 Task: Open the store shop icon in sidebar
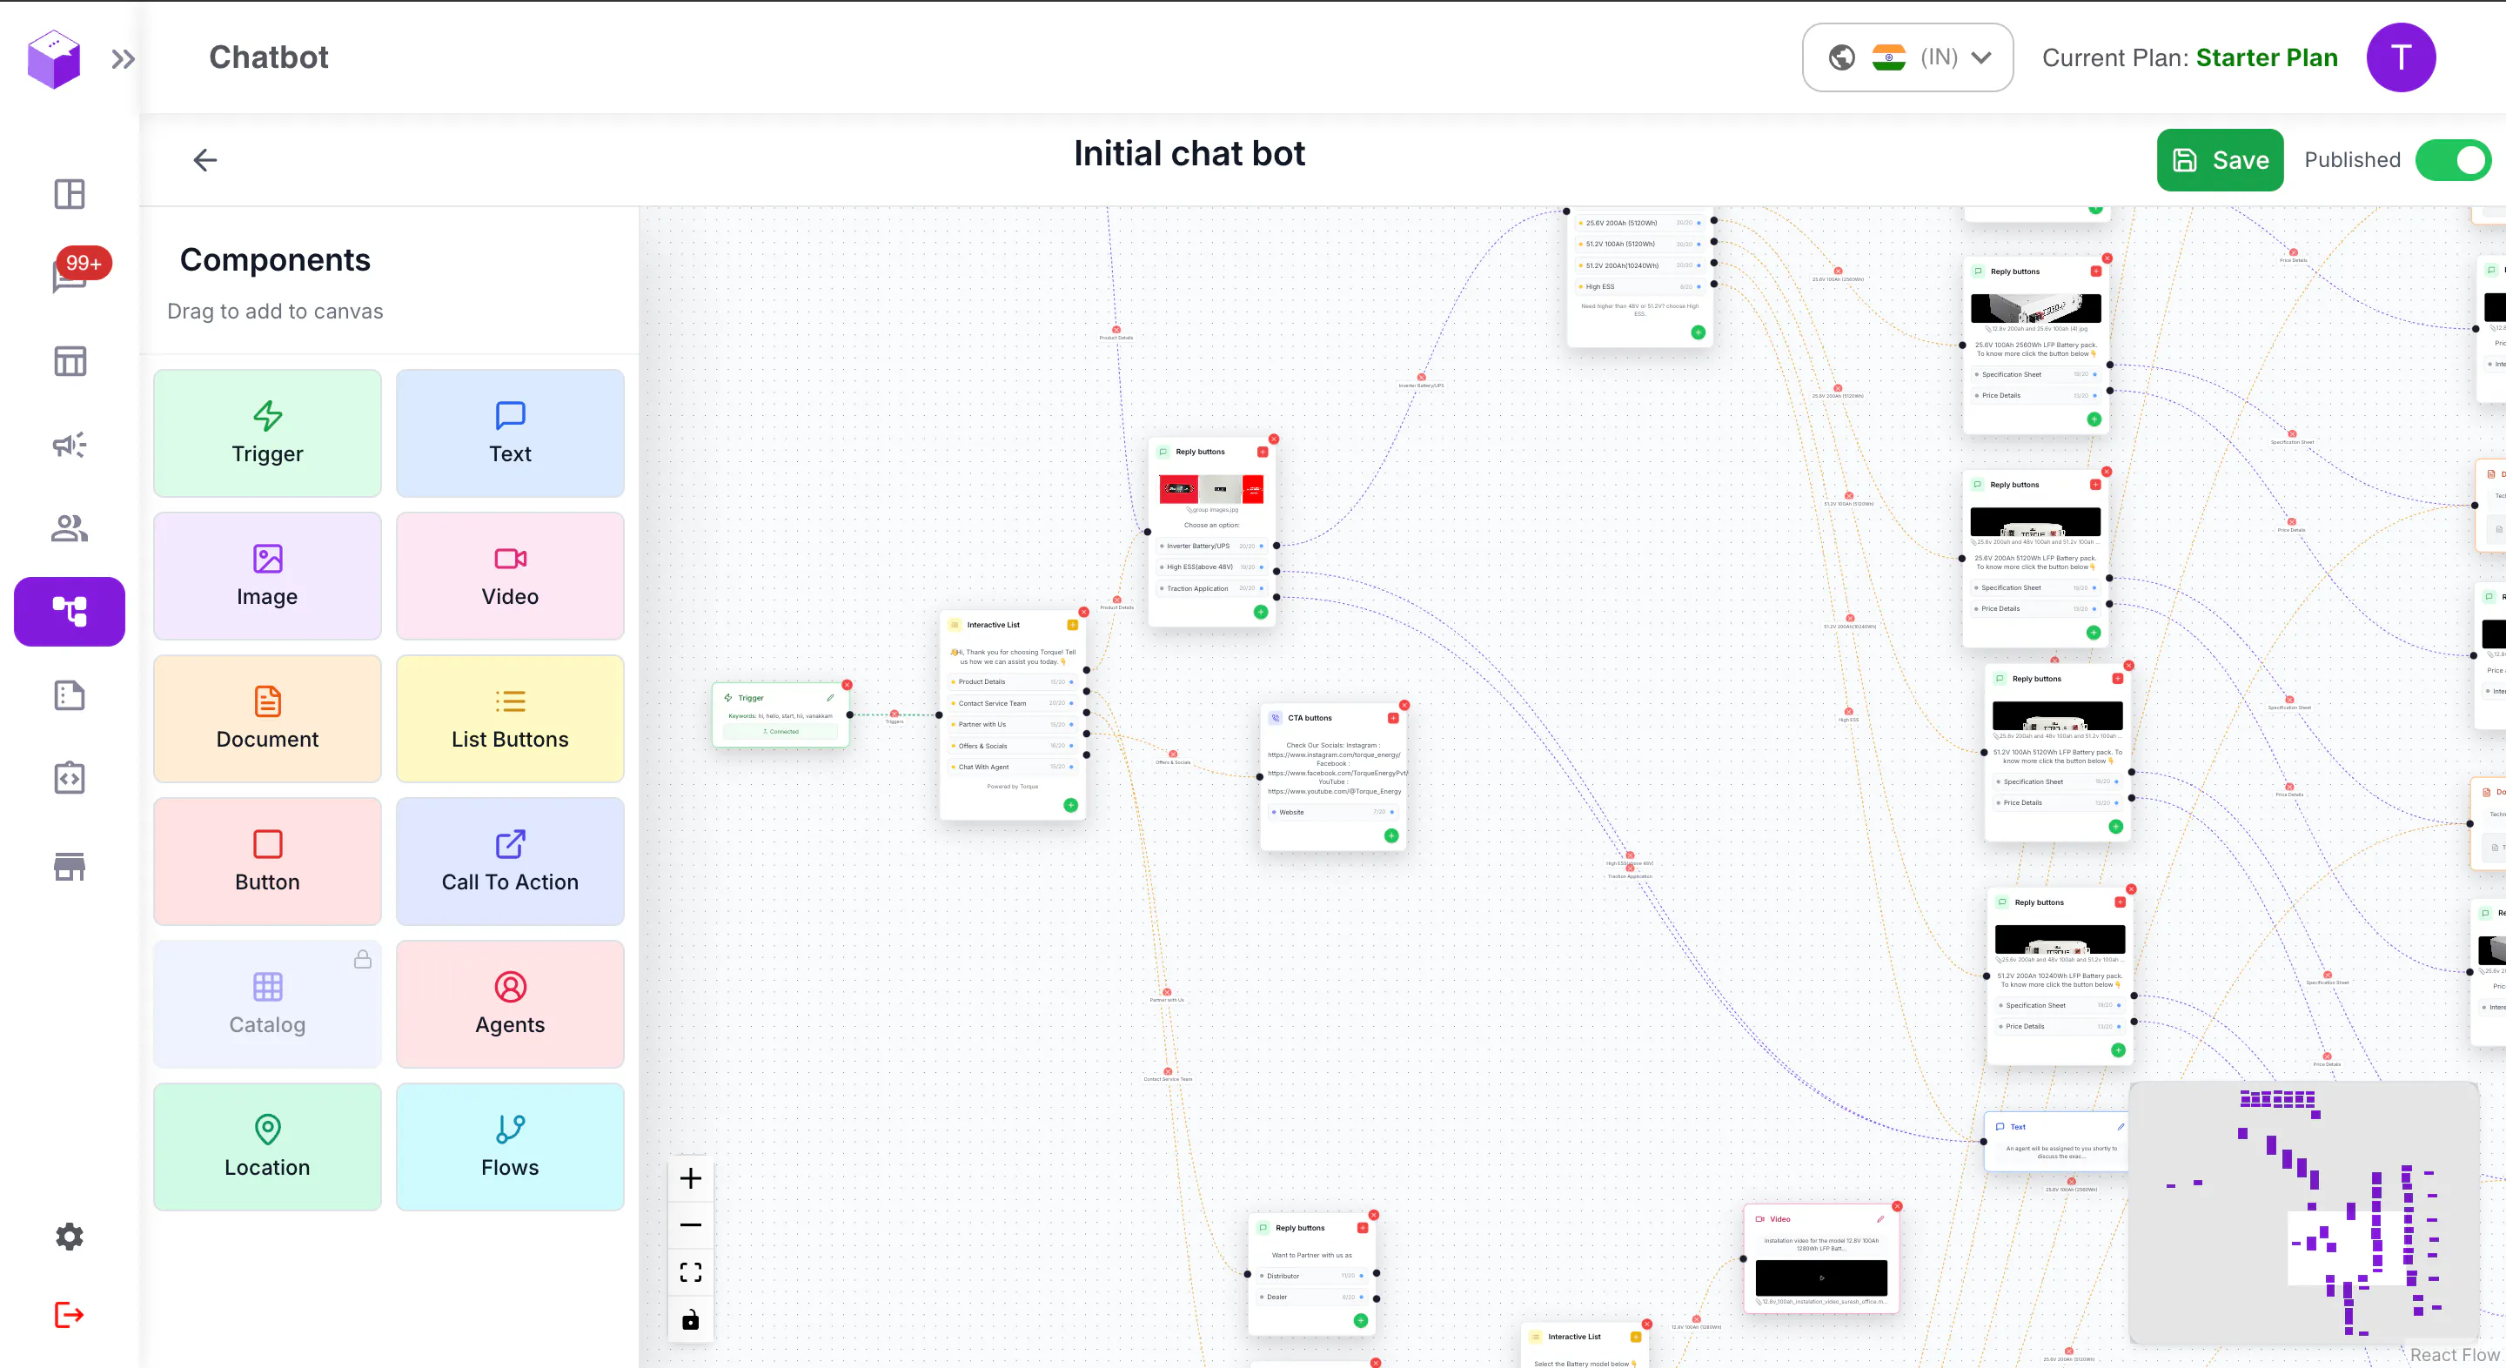tap(69, 866)
